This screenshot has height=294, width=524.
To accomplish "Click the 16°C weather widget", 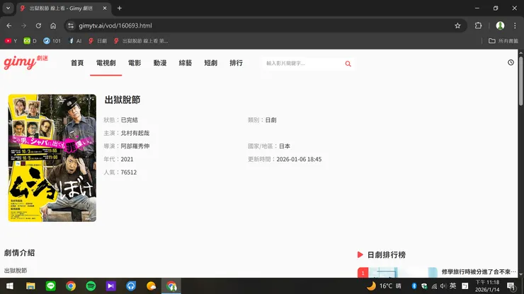I will coord(385,286).
